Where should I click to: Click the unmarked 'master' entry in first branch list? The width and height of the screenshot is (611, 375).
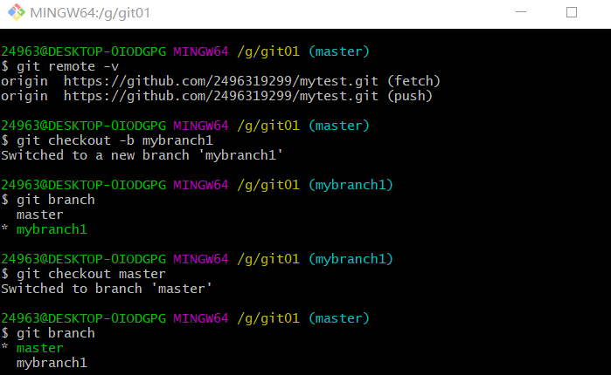point(39,215)
